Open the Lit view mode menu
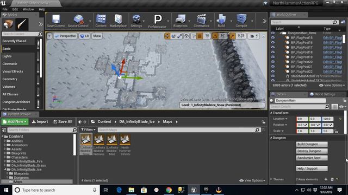This screenshot has width=348, height=195. tap(85, 36)
